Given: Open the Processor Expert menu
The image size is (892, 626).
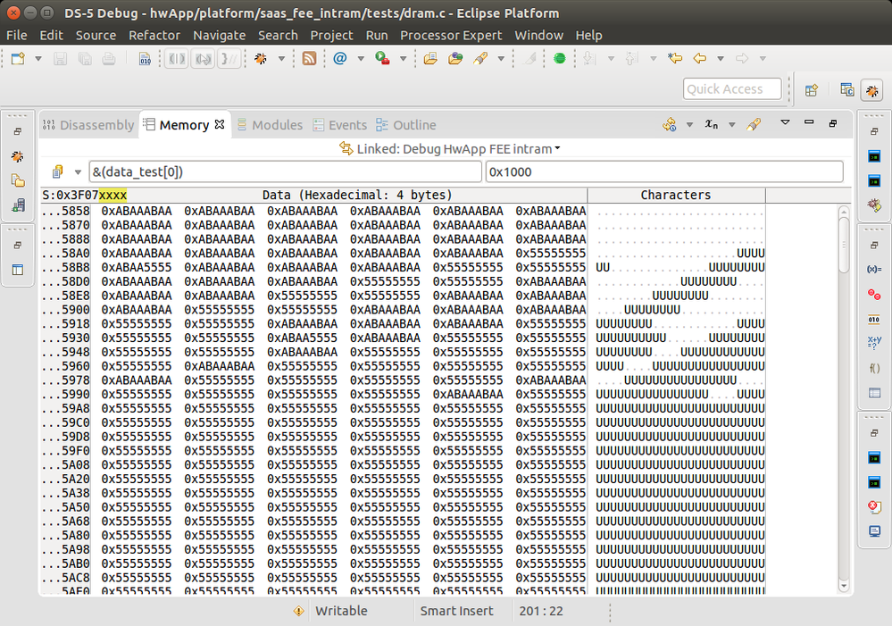Looking at the screenshot, I should pyautogui.click(x=451, y=36).
